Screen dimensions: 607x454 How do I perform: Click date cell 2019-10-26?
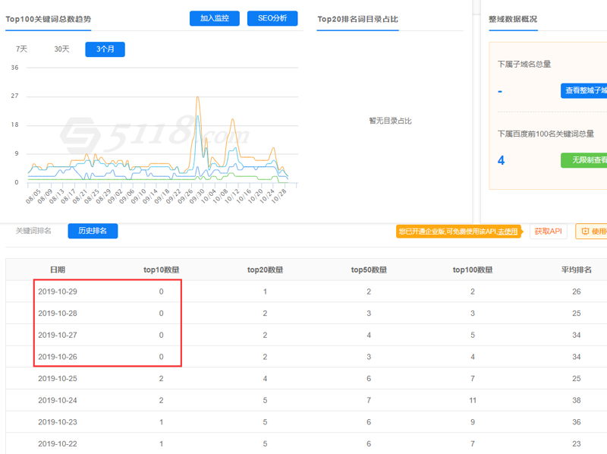coord(58,356)
